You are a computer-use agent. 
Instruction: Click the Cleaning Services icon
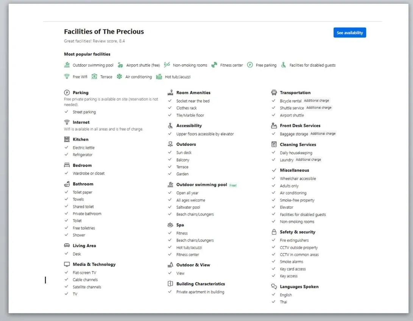[x=273, y=144]
